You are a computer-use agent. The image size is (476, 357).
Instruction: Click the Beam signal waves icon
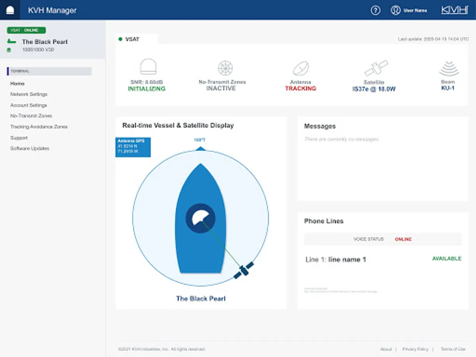[x=449, y=69]
